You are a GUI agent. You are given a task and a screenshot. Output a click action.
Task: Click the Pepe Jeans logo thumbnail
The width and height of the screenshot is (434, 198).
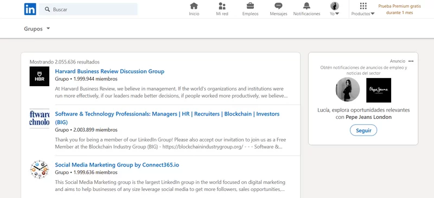(x=379, y=90)
